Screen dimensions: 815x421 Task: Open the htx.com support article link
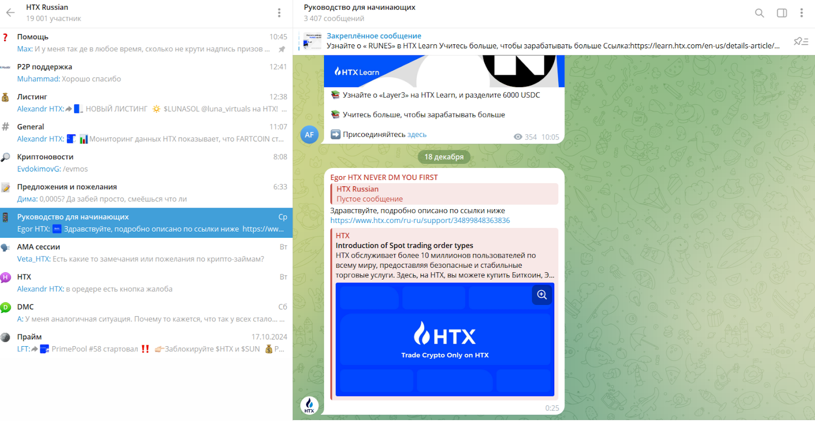click(x=420, y=220)
